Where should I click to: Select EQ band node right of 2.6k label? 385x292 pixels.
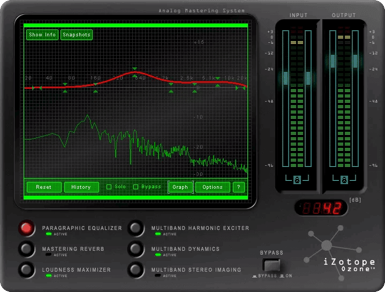coord(194,88)
